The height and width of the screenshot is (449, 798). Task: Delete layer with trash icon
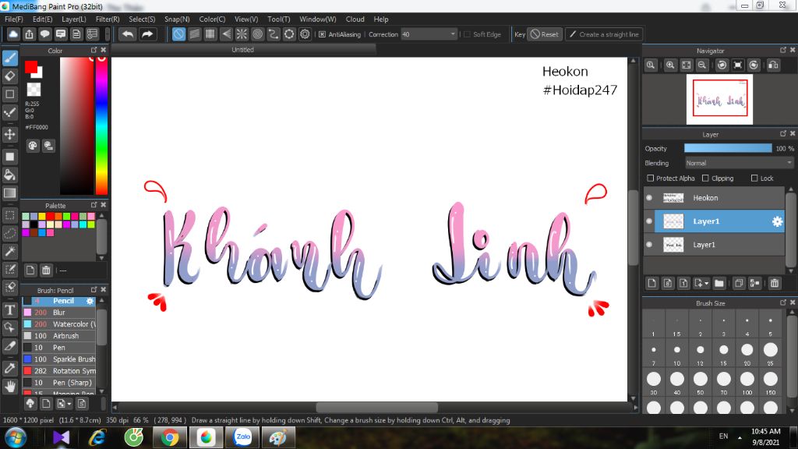pos(775,283)
